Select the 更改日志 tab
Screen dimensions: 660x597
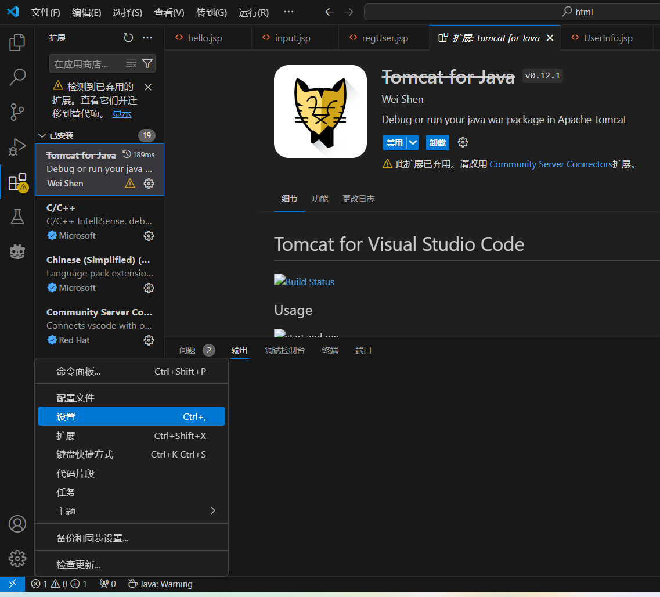point(358,199)
